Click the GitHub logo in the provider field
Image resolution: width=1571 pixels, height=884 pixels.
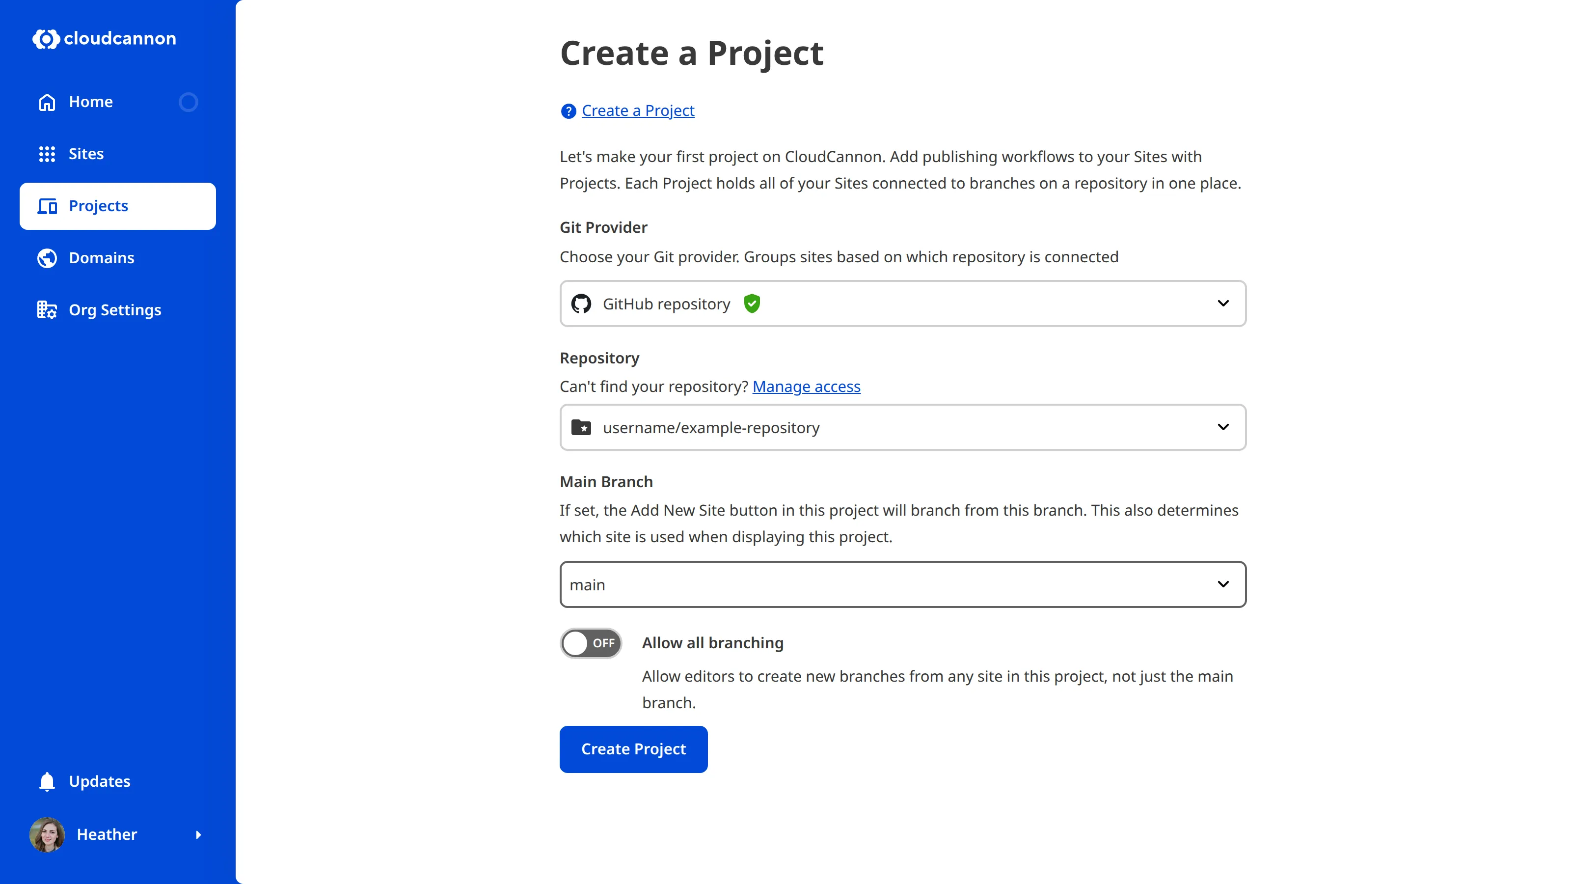[581, 303]
